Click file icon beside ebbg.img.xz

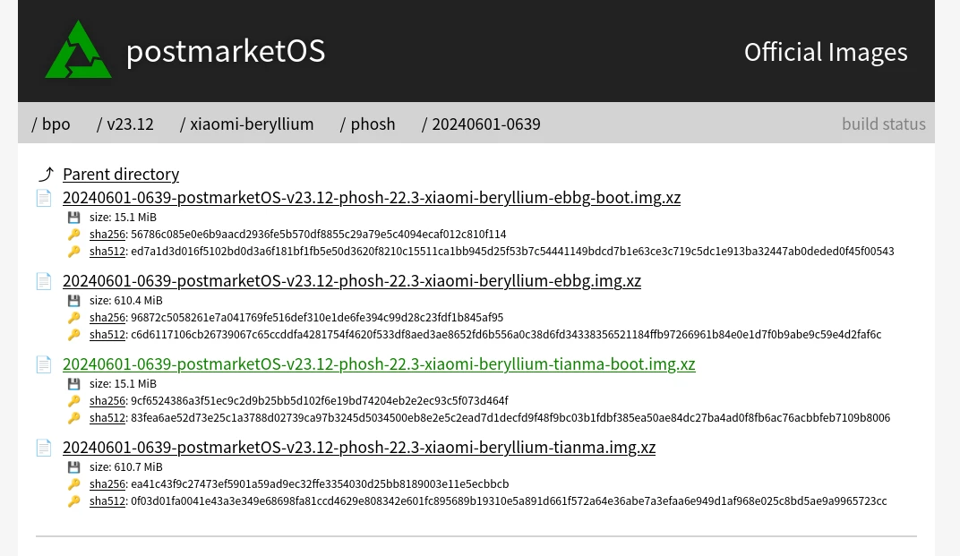point(44,281)
